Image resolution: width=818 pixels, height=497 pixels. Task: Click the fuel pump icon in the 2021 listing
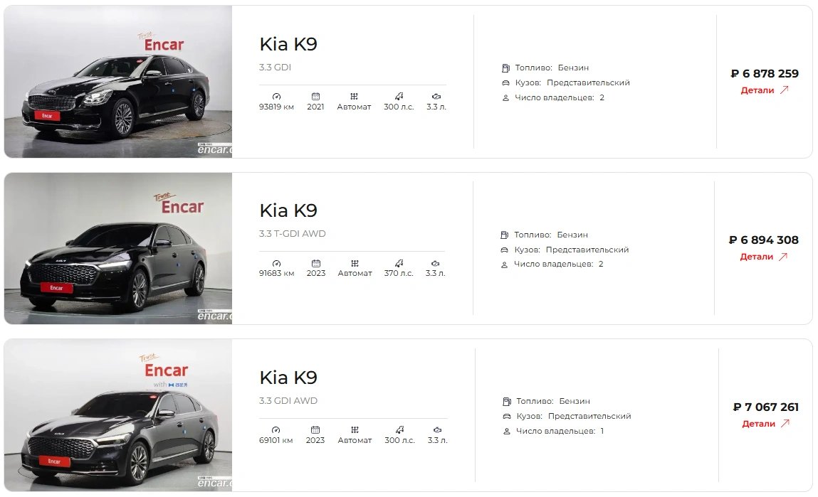[x=505, y=68]
